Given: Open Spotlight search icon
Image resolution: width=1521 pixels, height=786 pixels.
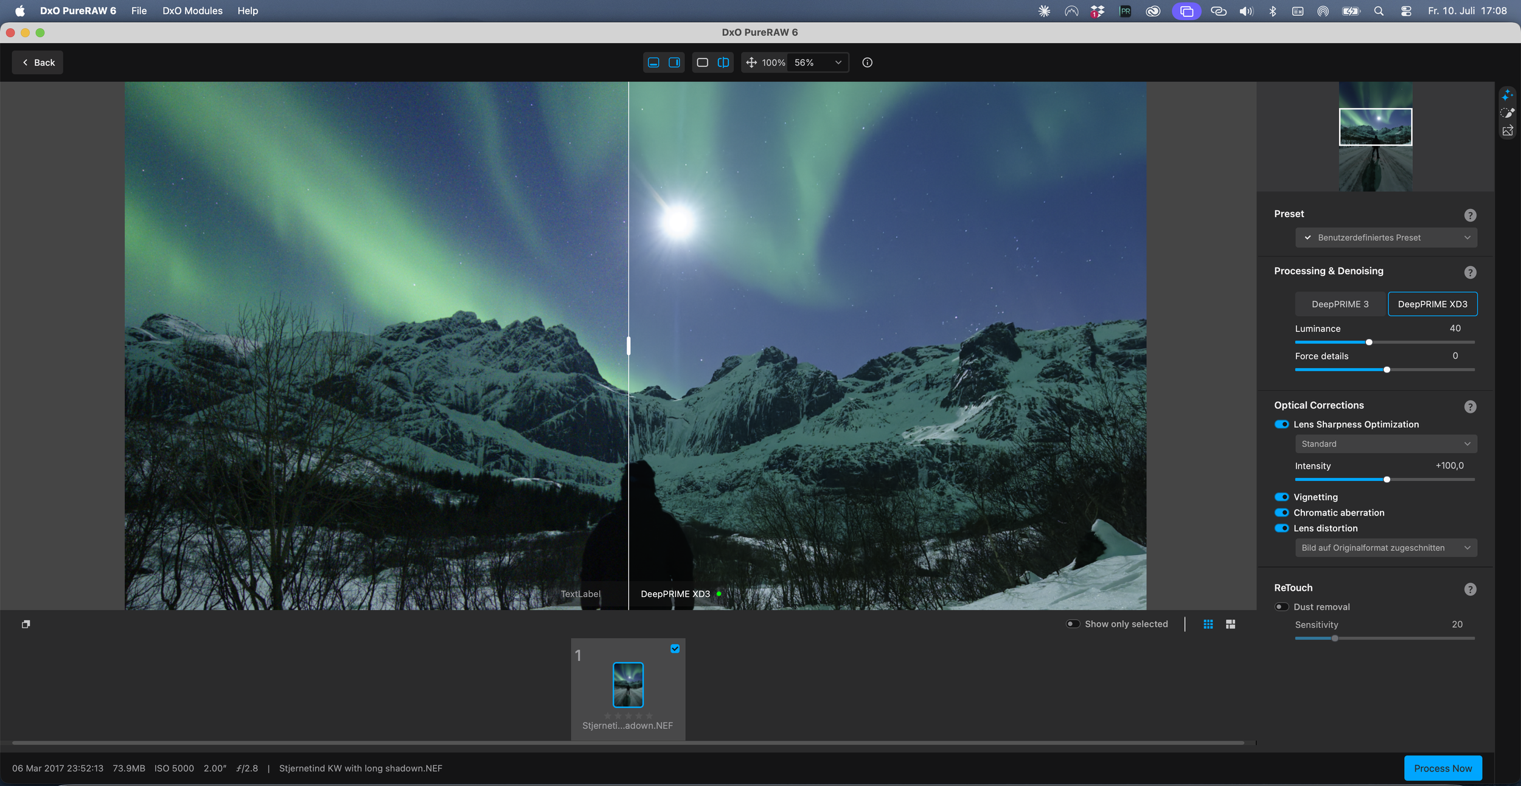Looking at the screenshot, I should tap(1379, 11).
